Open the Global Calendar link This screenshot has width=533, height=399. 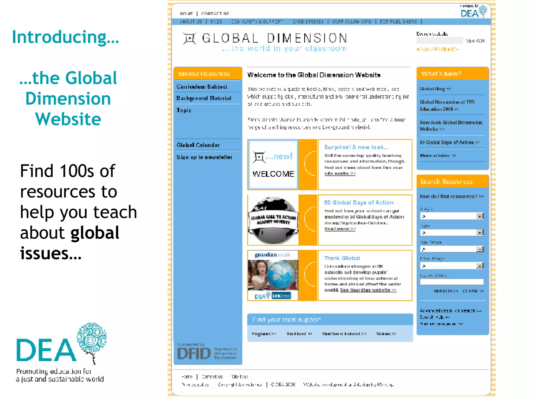[x=198, y=145]
